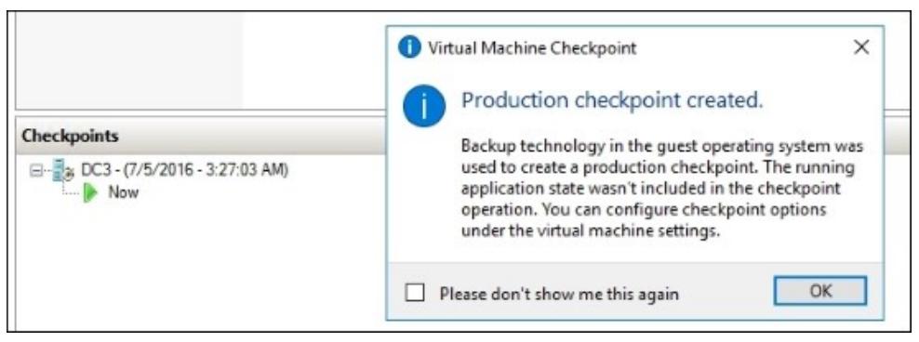Select the Now label in checkpoint tree
Viewport: 919px width, 342px height.
(x=123, y=192)
